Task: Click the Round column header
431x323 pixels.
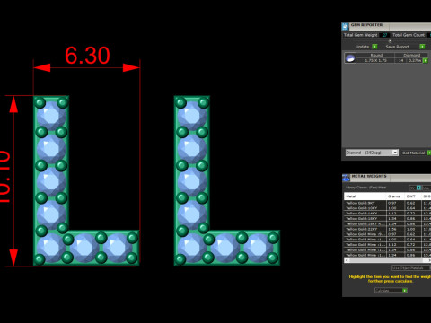Action: click(375, 55)
